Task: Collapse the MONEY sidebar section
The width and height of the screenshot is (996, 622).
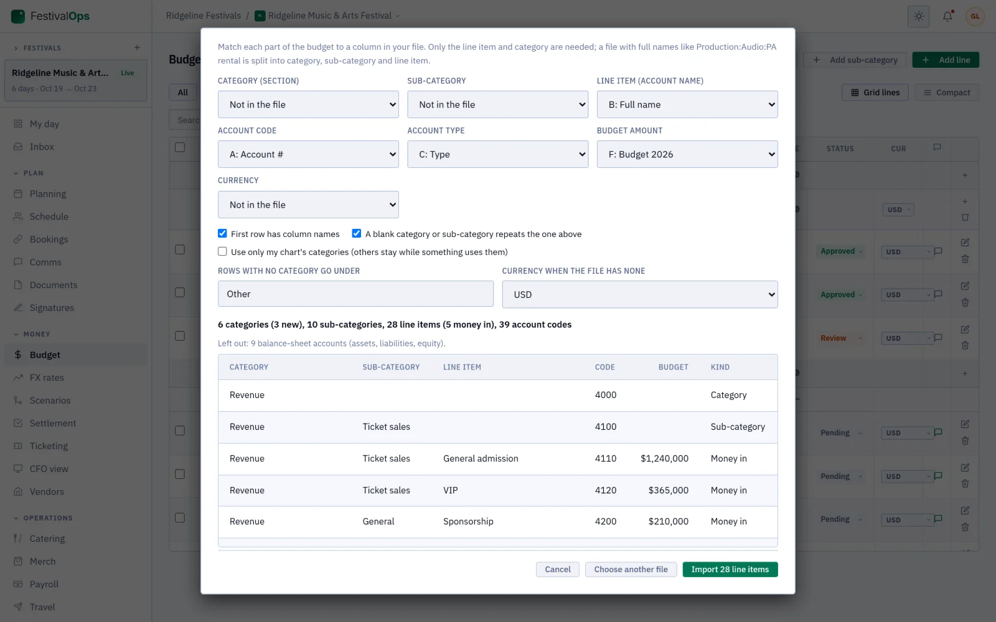Action: click(x=16, y=334)
